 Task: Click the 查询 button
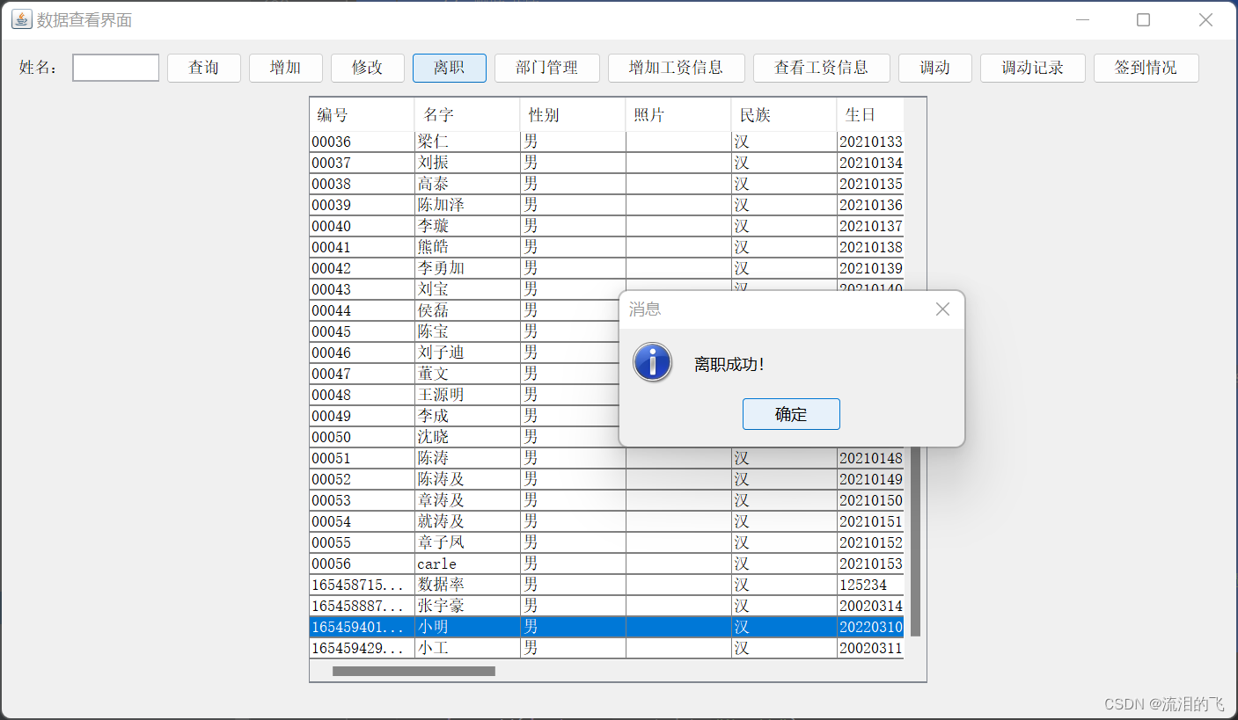[204, 68]
